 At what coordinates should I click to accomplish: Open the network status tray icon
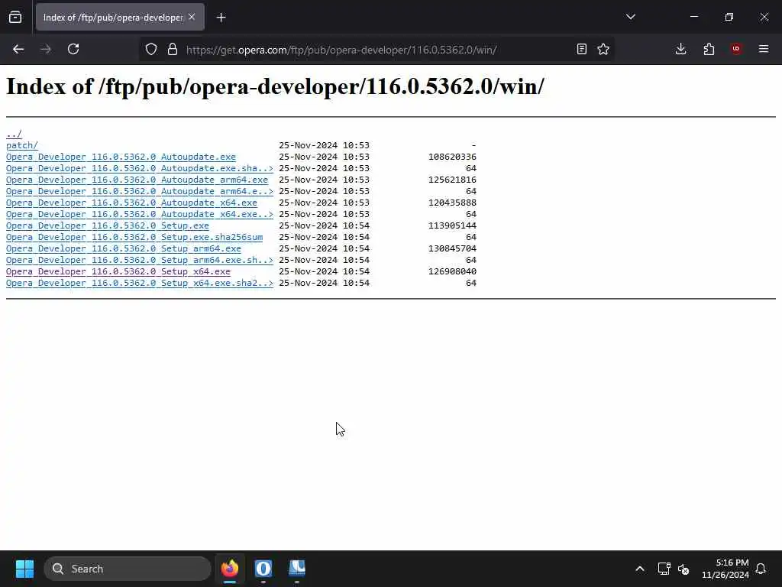[x=664, y=569]
